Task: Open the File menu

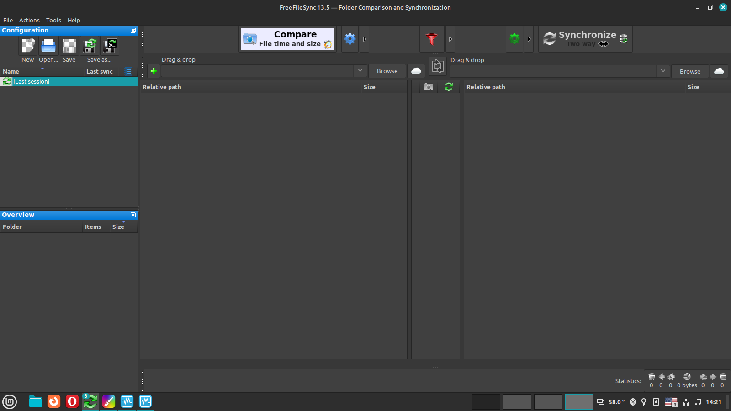Action: point(8,20)
